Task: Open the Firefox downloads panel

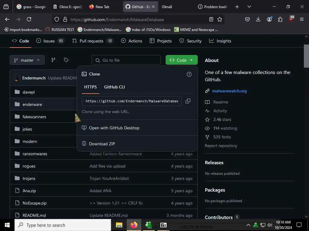Action: click(258, 19)
